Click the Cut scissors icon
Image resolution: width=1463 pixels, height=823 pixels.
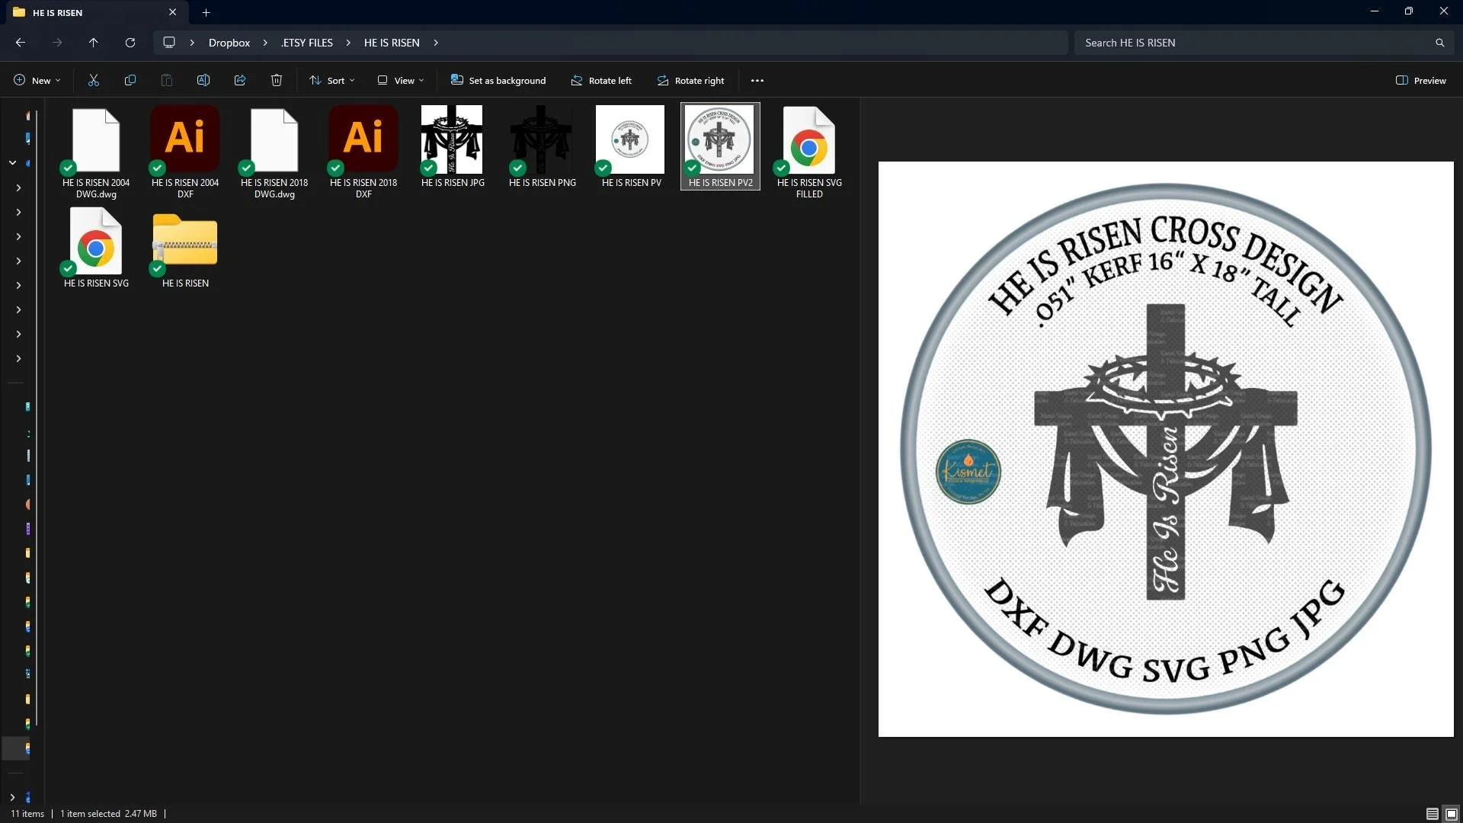tap(94, 80)
